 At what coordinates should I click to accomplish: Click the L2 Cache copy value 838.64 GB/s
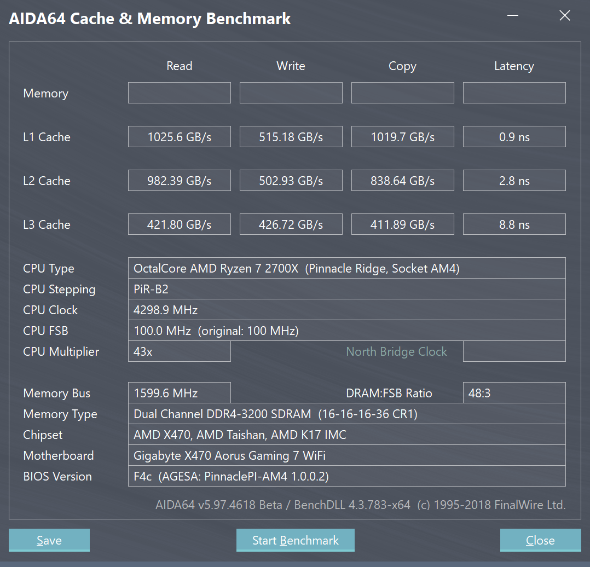tap(403, 181)
